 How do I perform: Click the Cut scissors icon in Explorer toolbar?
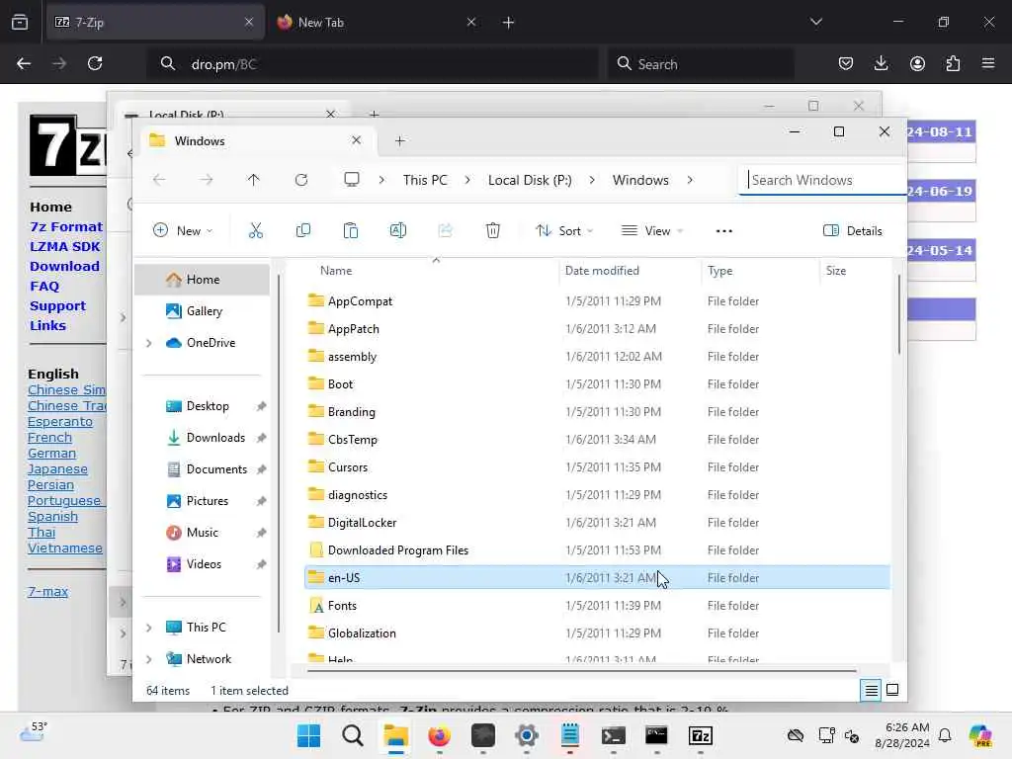[x=256, y=230]
